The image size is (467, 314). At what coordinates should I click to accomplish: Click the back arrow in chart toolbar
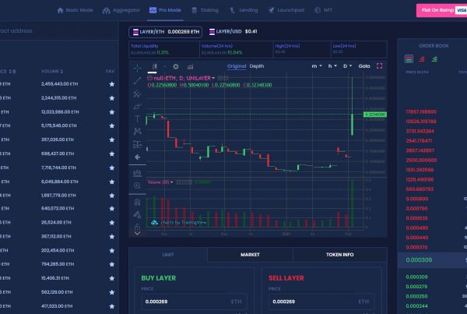(x=137, y=156)
